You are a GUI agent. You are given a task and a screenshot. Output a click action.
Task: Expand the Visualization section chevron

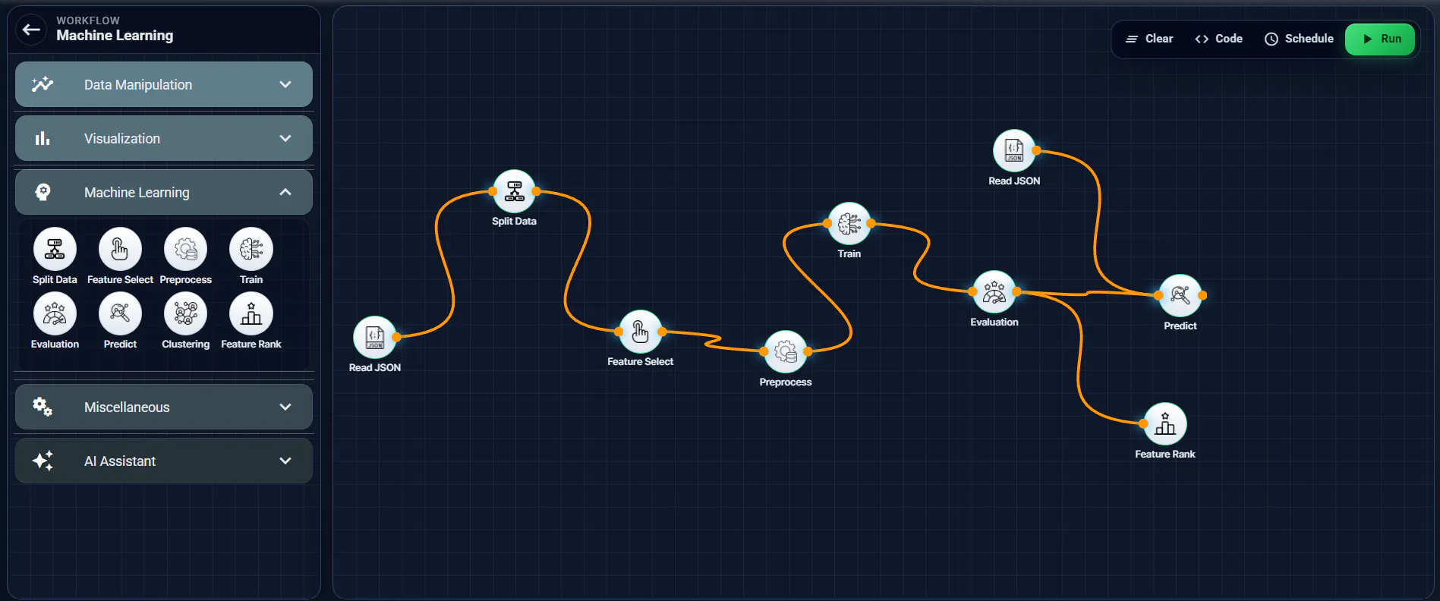pyautogui.click(x=285, y=138)
